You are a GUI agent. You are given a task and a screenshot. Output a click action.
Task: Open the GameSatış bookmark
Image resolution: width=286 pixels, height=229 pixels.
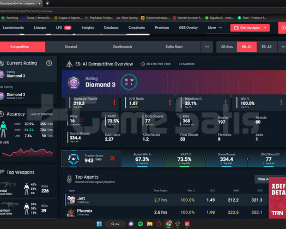[x=9, y=17]
